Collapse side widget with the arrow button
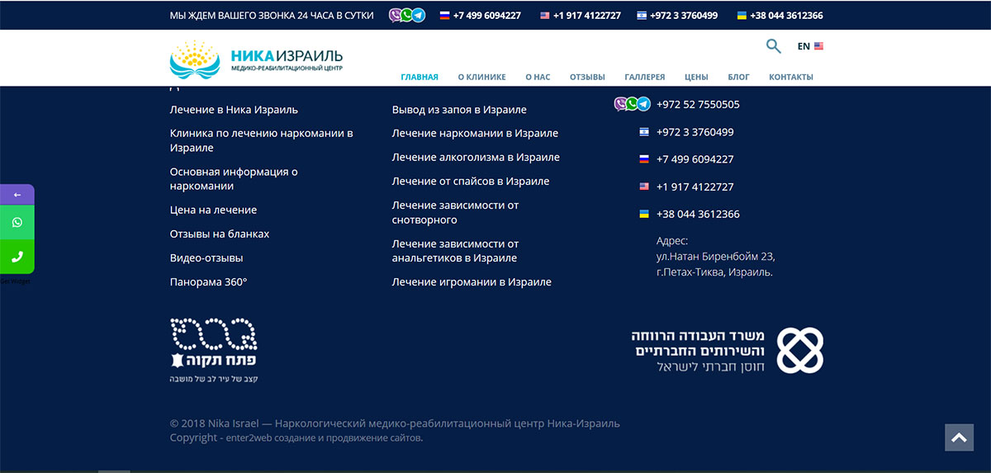991x473 pixels. pos(17,195)
